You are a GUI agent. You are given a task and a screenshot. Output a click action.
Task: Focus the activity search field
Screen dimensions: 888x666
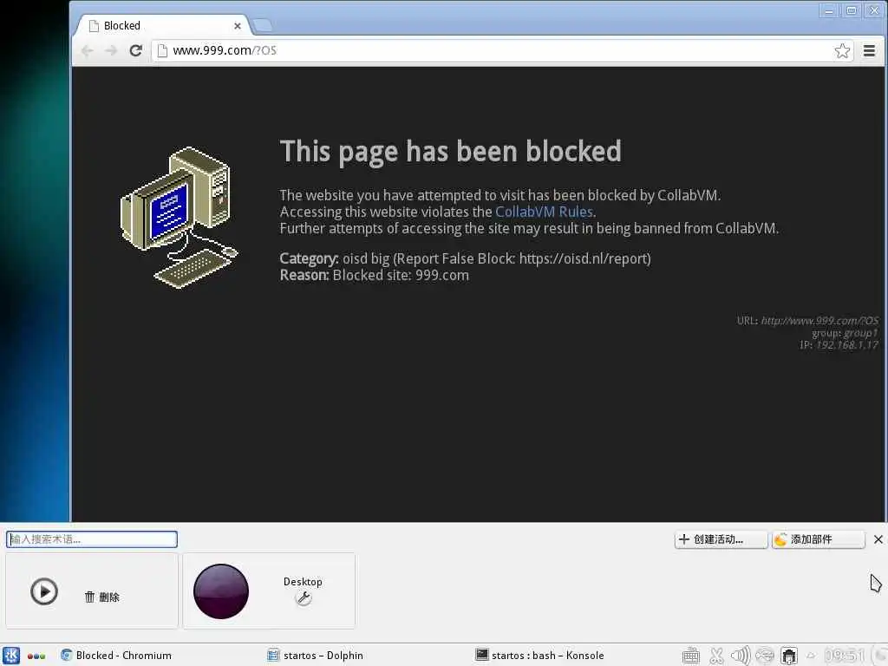[92, 539]
